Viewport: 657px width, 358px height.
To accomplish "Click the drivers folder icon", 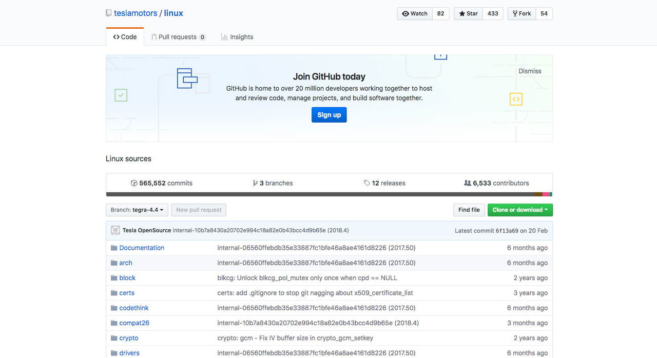I will coord(114,353).
